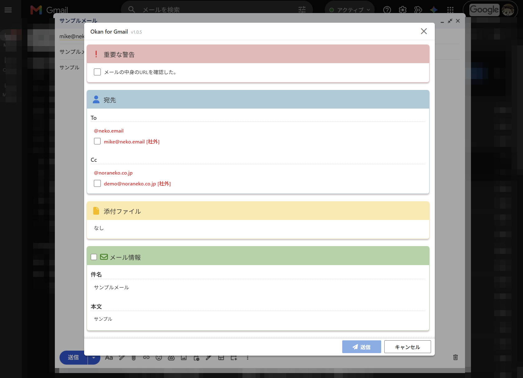Click the @noraneko.co.jp domain label

click(113, 173)
